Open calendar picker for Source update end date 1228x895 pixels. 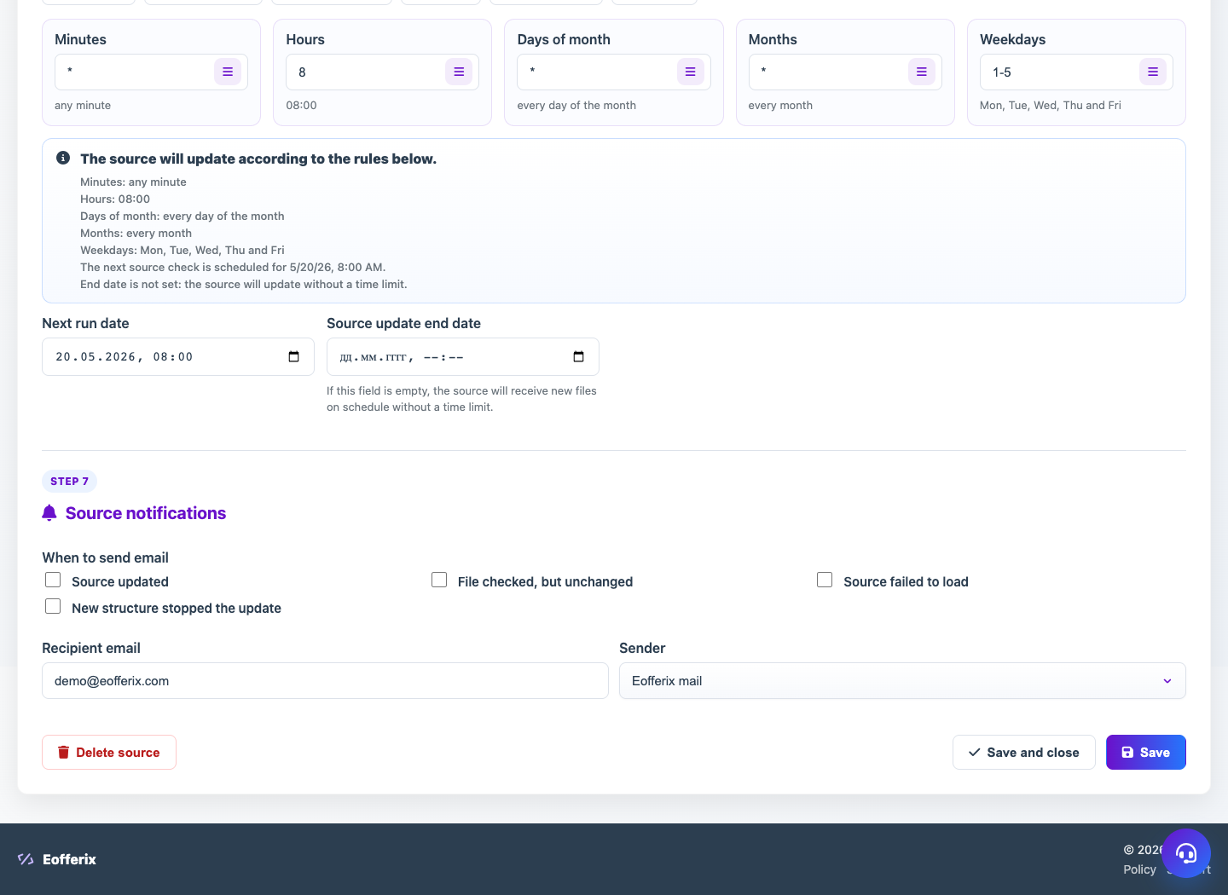(579, 356)
